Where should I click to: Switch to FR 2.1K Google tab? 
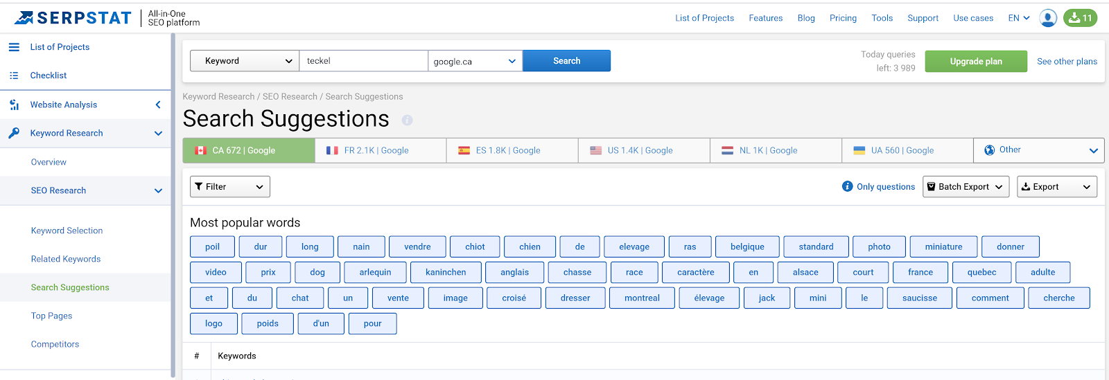[x=381, y=150]
